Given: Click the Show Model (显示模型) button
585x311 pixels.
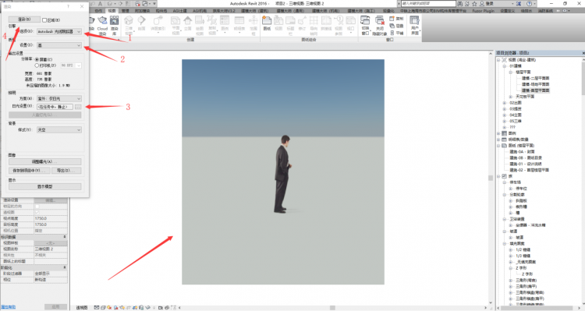Looking at the screenshot, I should tap(44, 186).
